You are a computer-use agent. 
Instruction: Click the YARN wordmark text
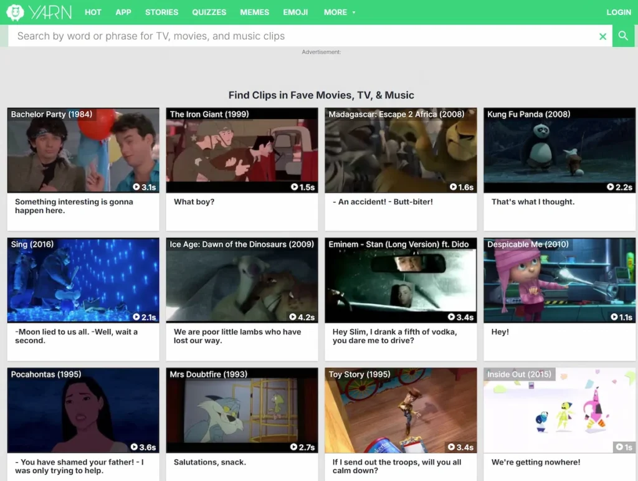click(50, 12)
